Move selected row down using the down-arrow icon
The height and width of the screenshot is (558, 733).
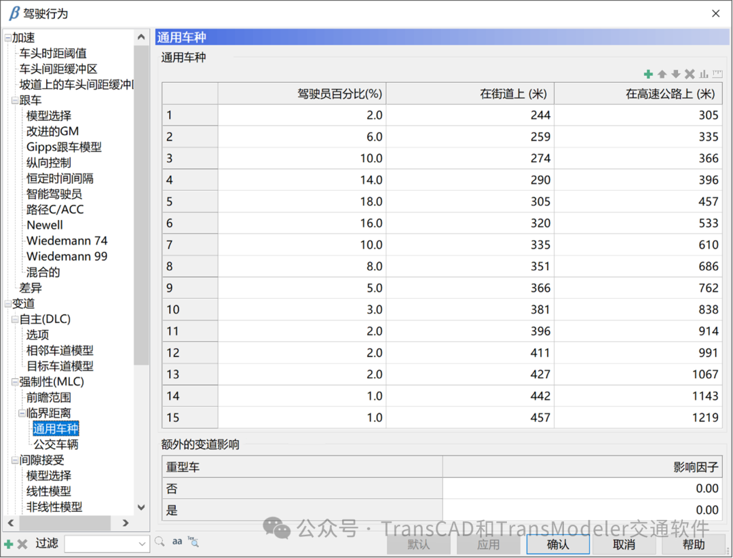(x=676, y=74)
